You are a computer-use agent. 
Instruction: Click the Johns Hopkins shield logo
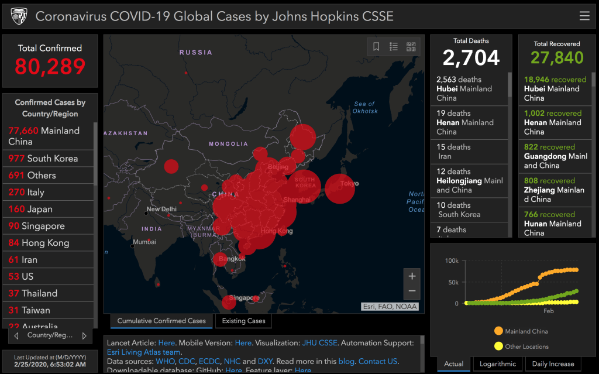[19, 16]
